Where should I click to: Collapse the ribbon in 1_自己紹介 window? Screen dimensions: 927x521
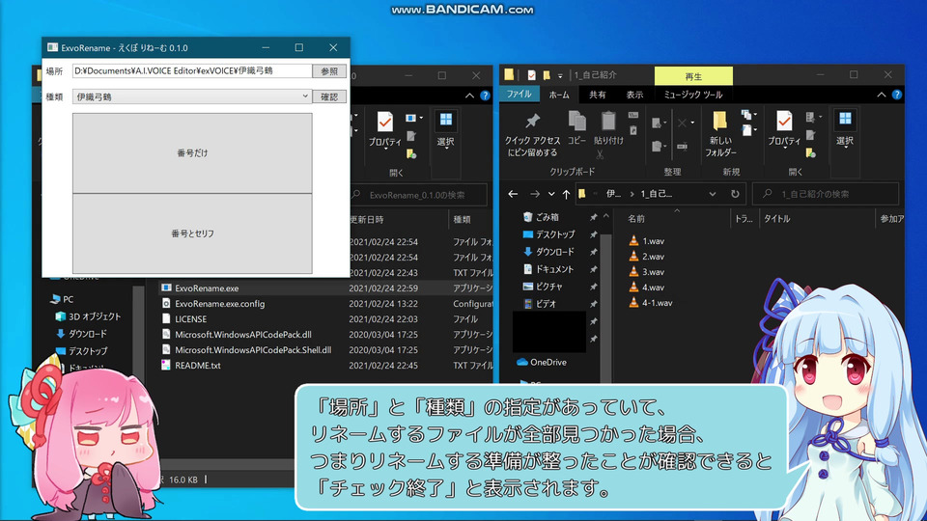881,95
